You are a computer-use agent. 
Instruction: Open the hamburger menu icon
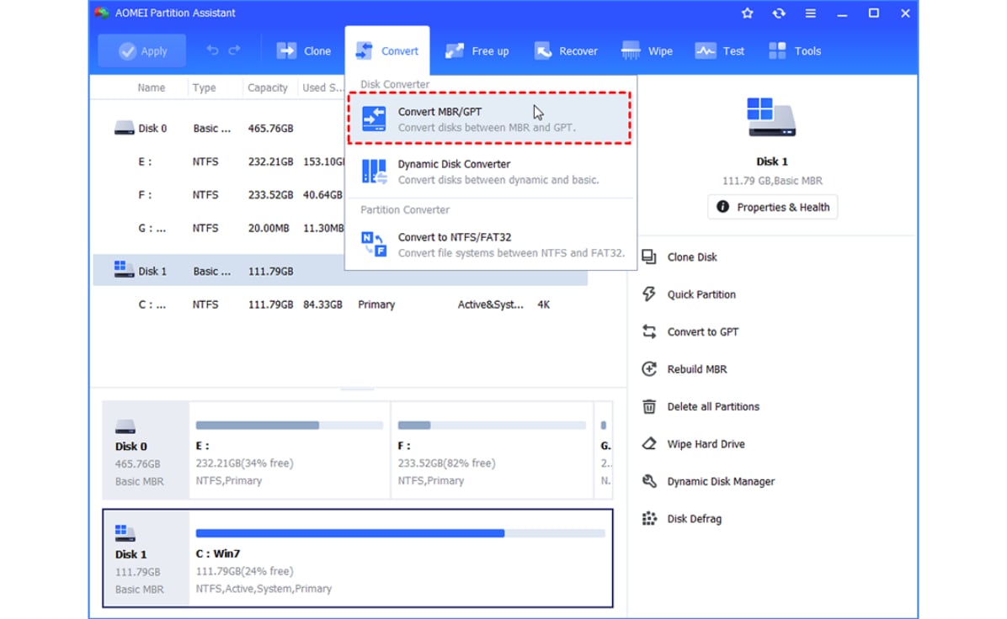811,13
